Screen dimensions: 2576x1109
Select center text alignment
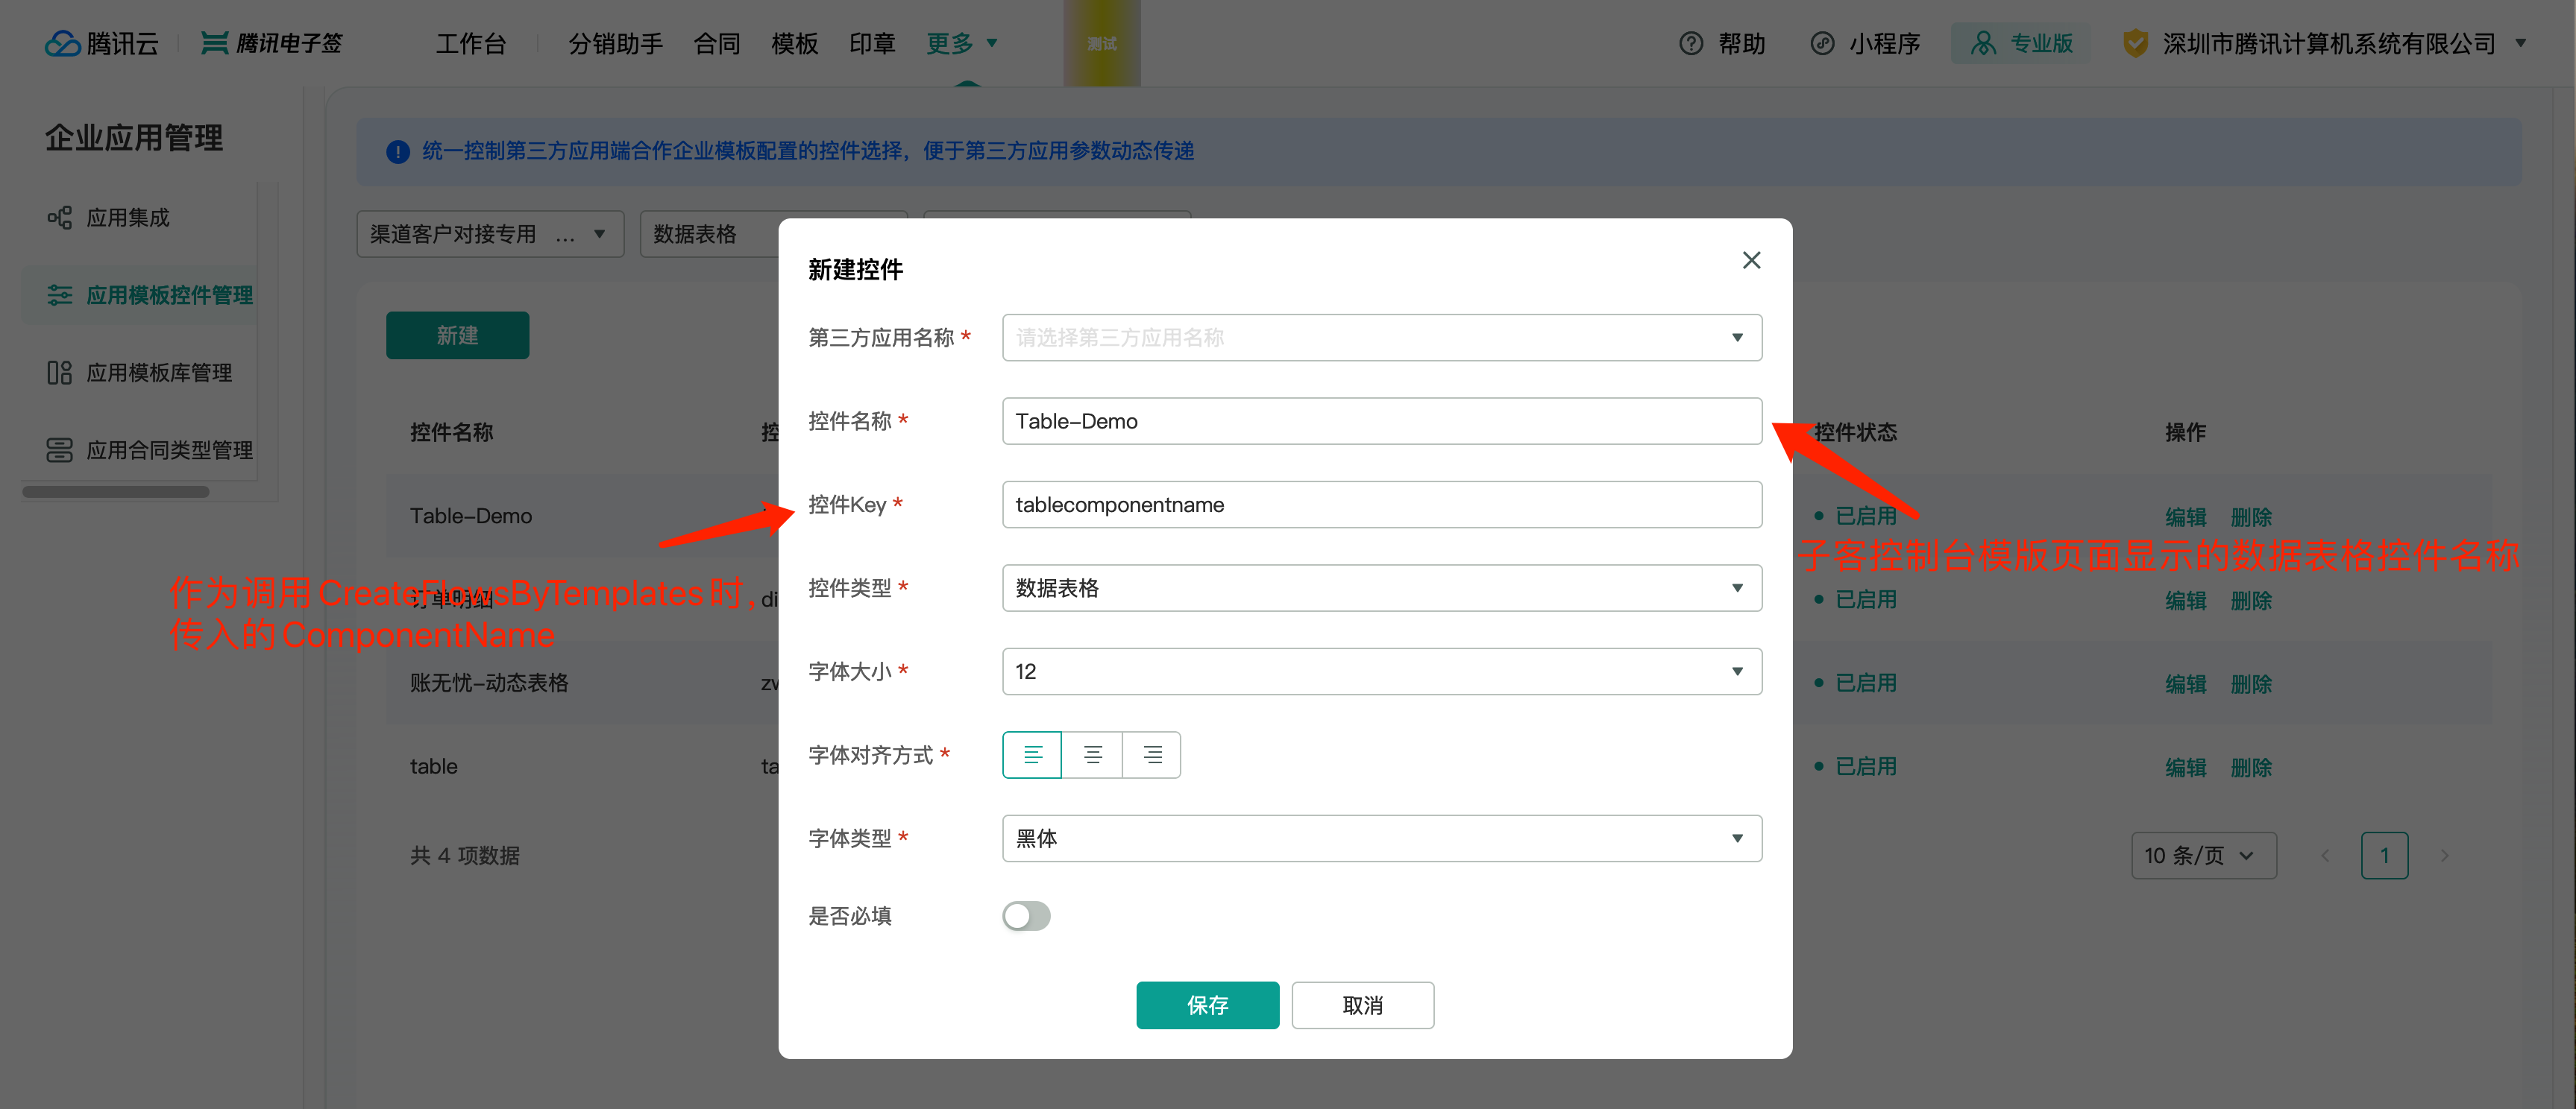pos(1092,755)
